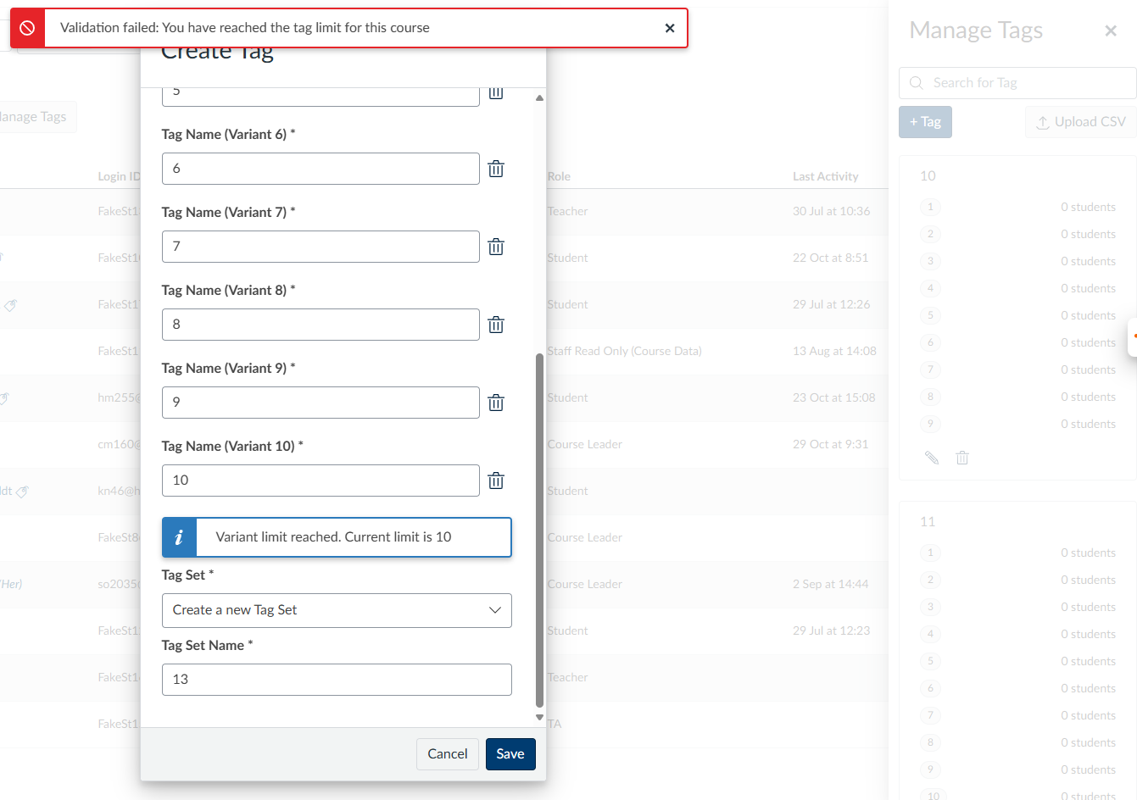Click the dialog scroll up arrow
The image size is (1137, 800).
(x=539, y=98)
